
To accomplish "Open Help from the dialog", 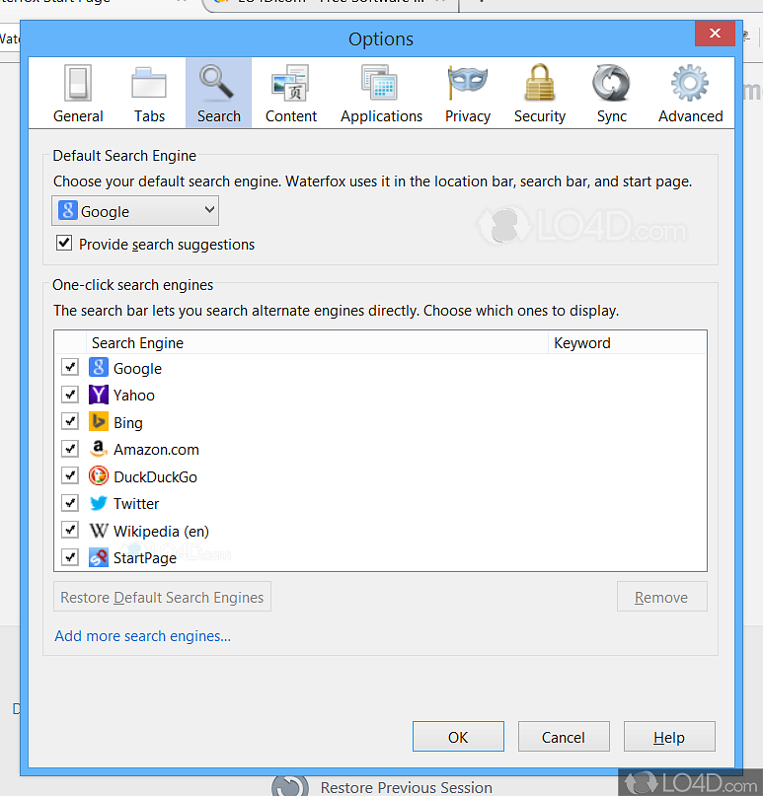I will 669,737.
